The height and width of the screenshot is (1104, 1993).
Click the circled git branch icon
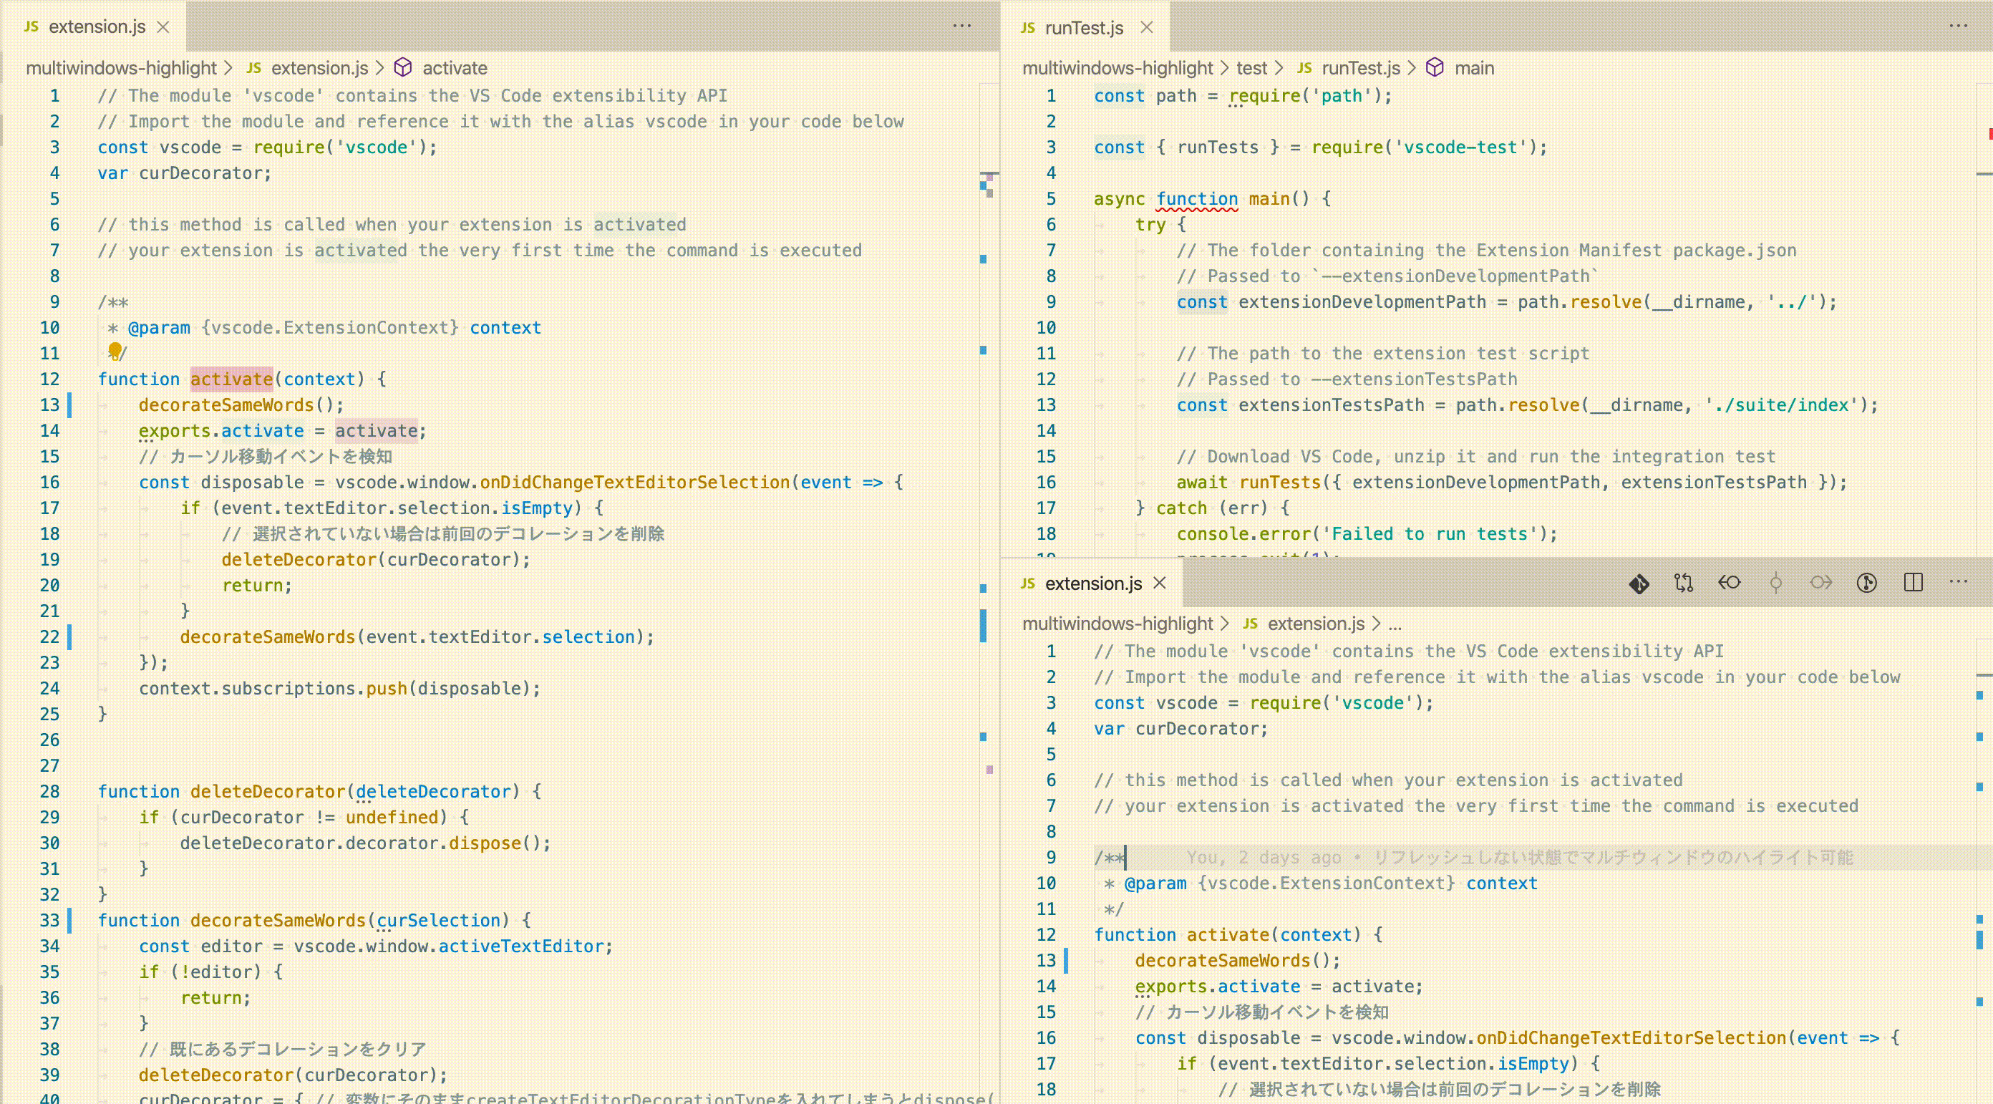[1866, 584]
